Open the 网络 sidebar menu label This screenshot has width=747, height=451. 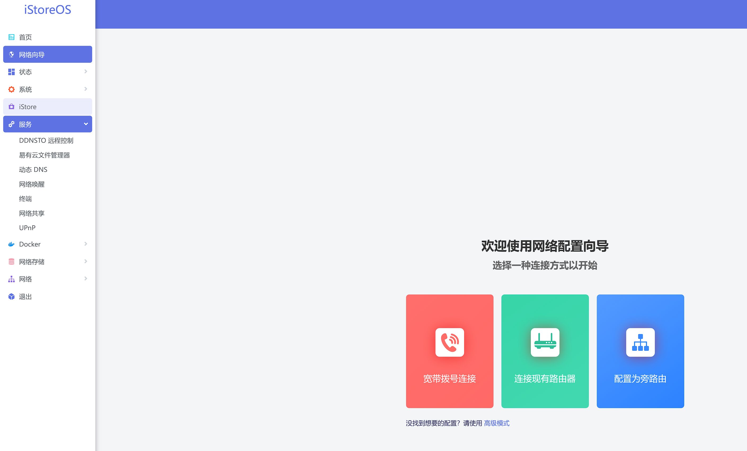pyautogui.click(x=25, y=279)
